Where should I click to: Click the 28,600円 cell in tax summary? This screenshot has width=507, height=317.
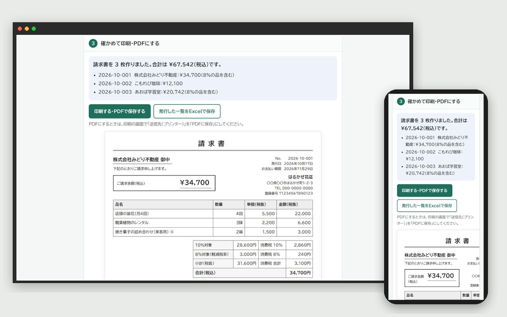[246, 245]
